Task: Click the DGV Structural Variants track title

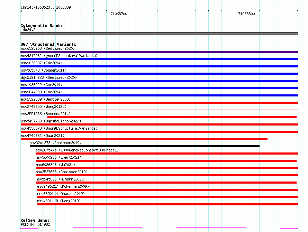Action: pyautogui.click(x=48, y=44)
